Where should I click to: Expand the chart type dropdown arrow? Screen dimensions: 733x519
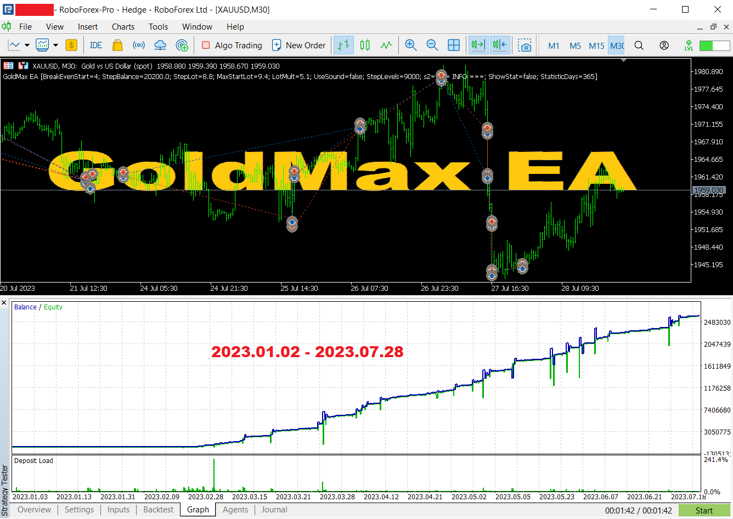[x=27, y=45]
